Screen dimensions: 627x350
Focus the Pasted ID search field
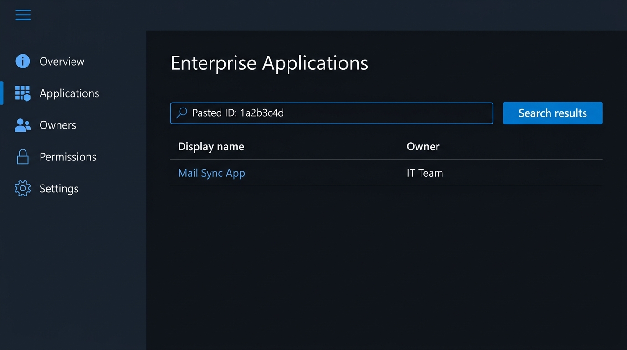pos(332,113)
